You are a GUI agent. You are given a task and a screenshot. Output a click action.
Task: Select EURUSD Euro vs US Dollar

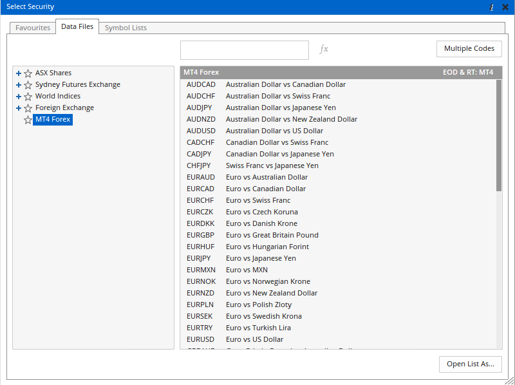(254, 339)
